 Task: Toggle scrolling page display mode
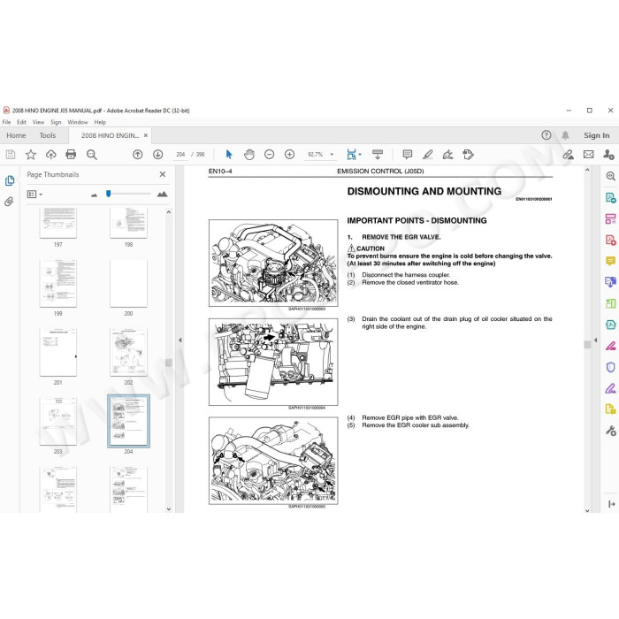(378, 155)
